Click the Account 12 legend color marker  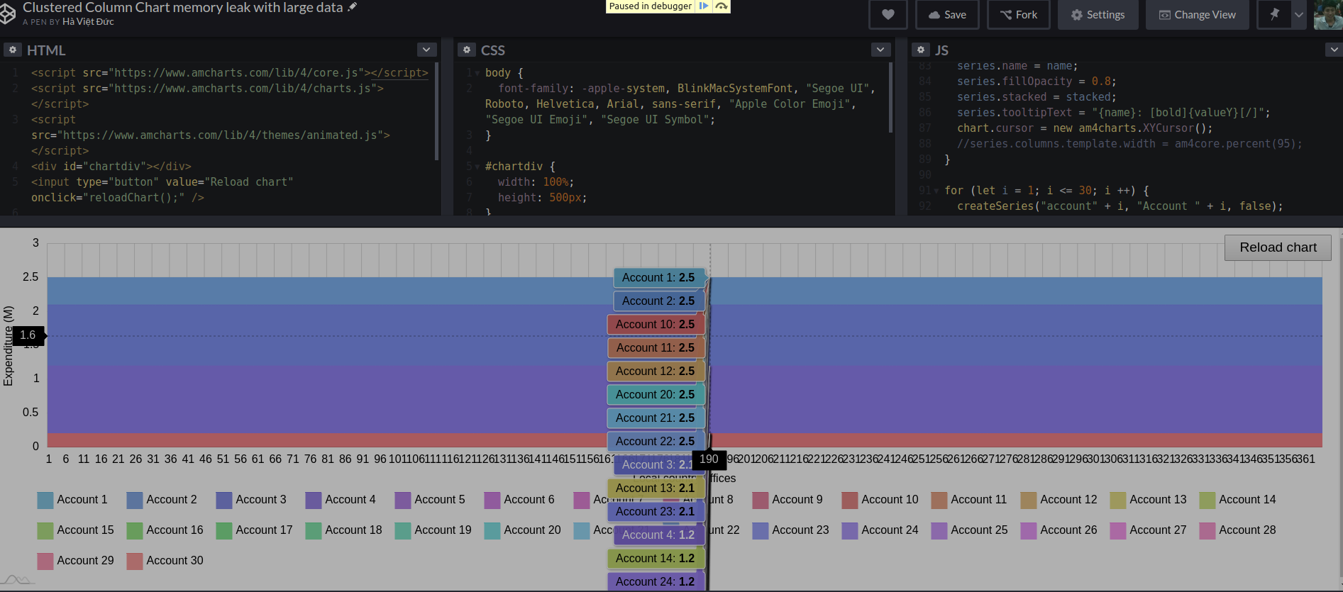coord(1029,500)
